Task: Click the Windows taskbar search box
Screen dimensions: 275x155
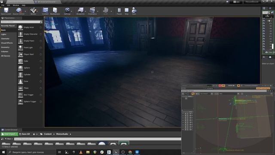Action: point(31,152)
